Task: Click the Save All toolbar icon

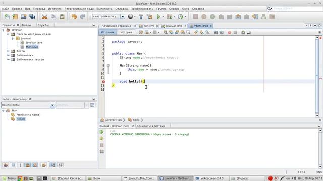Action: pyautogui.click(x=32, y=17)
